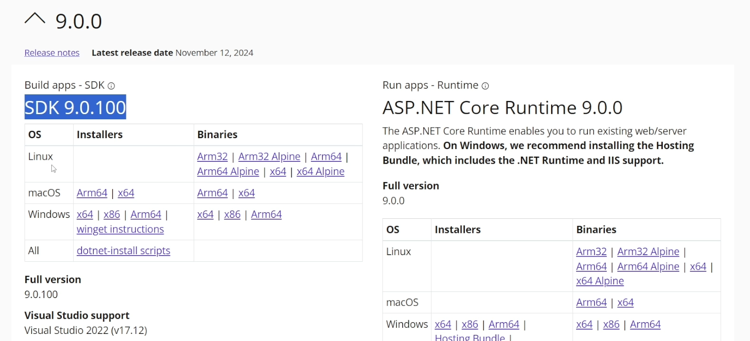This screenshot has height=341, width=750.
Task: Click the All row label in SDK table
Action: tap(33, 251)
